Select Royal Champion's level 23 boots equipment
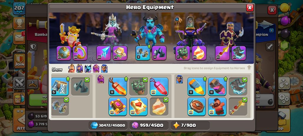Viewport: 303px width, 136px height. coord(239,53)
